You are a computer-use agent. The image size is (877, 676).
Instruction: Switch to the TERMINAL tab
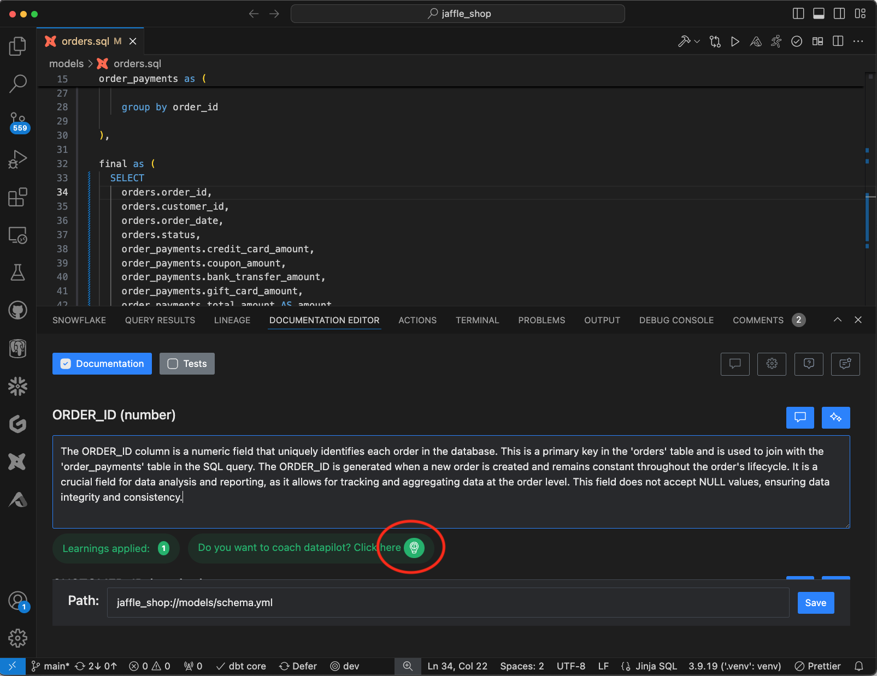click(478, 320)
